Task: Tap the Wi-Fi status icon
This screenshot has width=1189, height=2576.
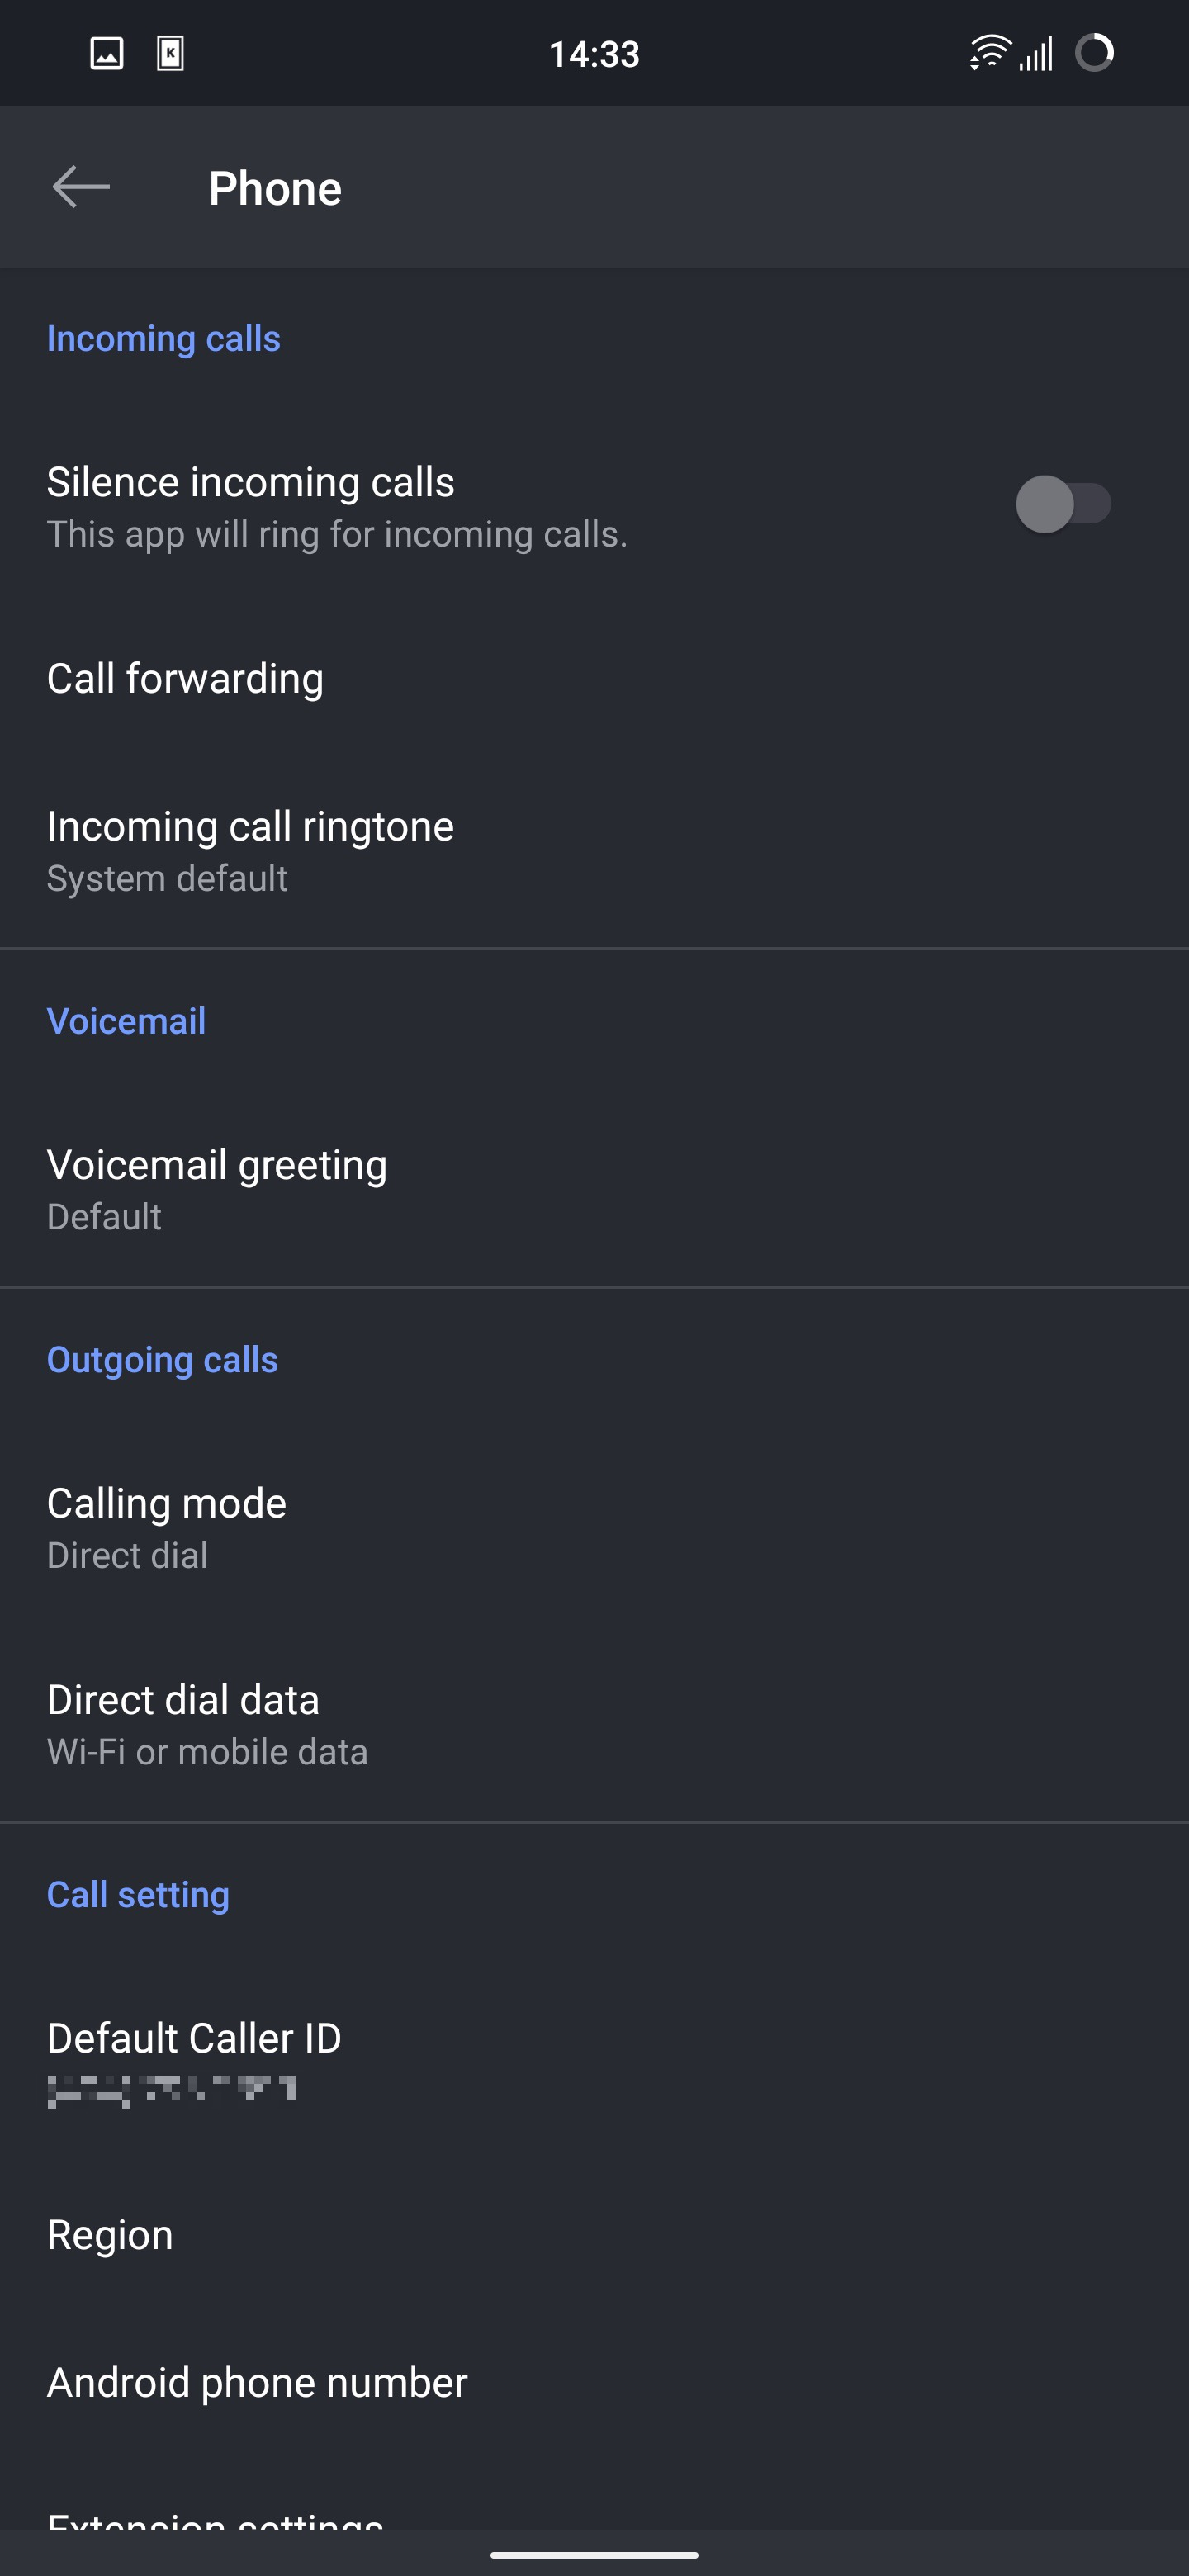Action: [x=988, y=53]
